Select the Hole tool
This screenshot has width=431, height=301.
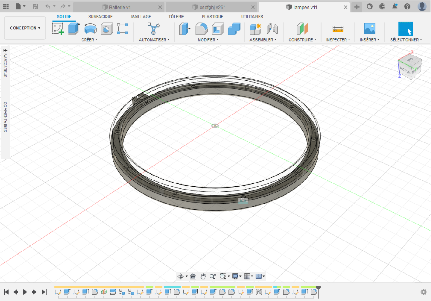(107, 29)
